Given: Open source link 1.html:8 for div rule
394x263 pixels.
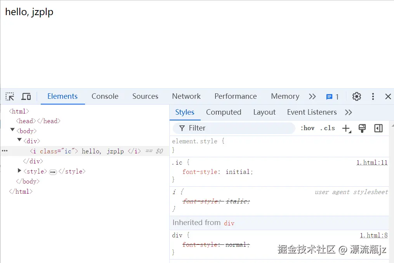Looking at the screenshot, I should pos(373,235).
